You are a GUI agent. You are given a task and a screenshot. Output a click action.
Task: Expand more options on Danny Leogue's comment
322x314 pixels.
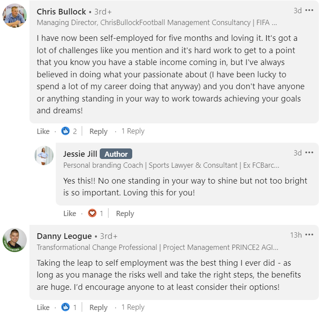(x=309, y=235)
